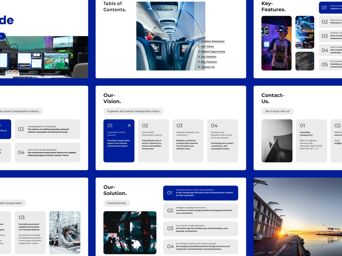Screen dimensions: 342x256
Task: Select problem card 02 Overdependence on fossil fuels
Action: [x=47, y=129]
